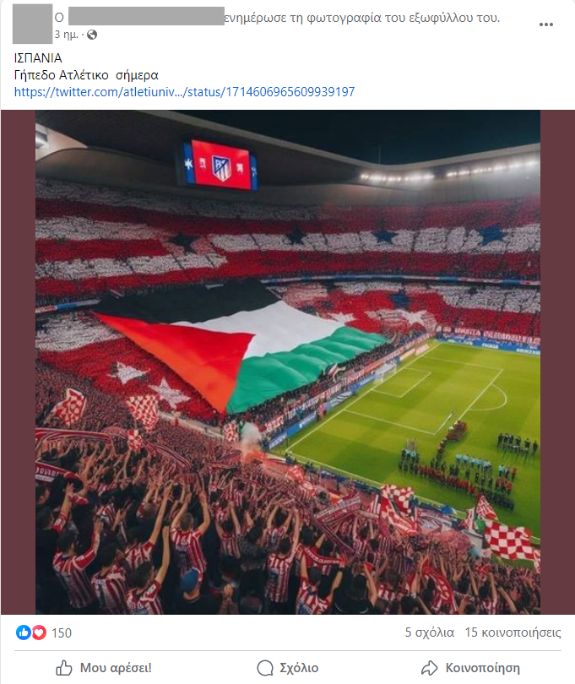Click the speech bubble icon beside Σχόλιο

(x=265, y=668)
